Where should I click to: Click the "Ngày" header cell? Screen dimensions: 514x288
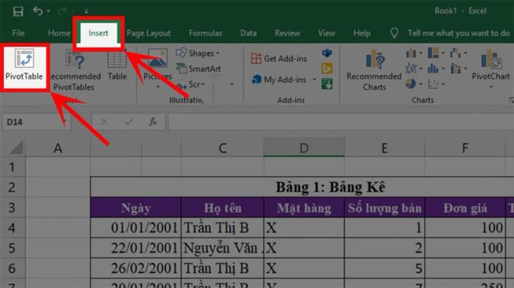(x=136, y=208)
